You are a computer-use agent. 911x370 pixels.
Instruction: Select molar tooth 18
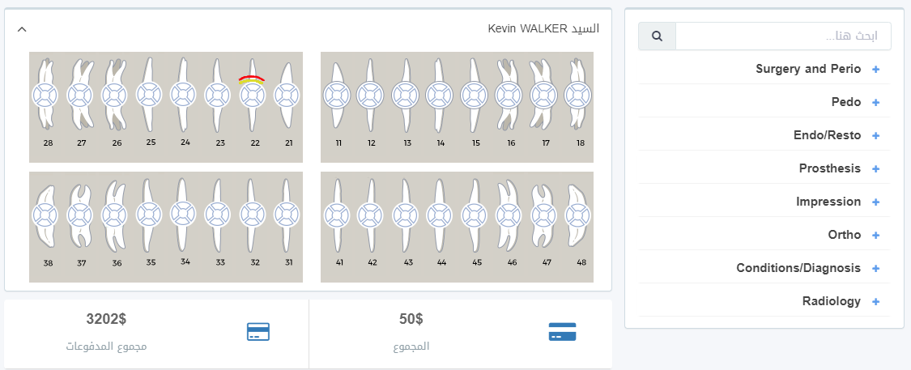577,96
